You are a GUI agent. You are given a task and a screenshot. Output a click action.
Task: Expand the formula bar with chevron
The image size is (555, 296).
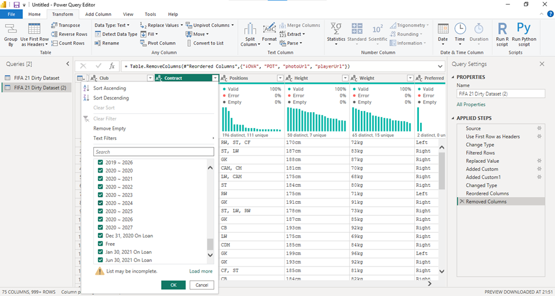[440, 66]
